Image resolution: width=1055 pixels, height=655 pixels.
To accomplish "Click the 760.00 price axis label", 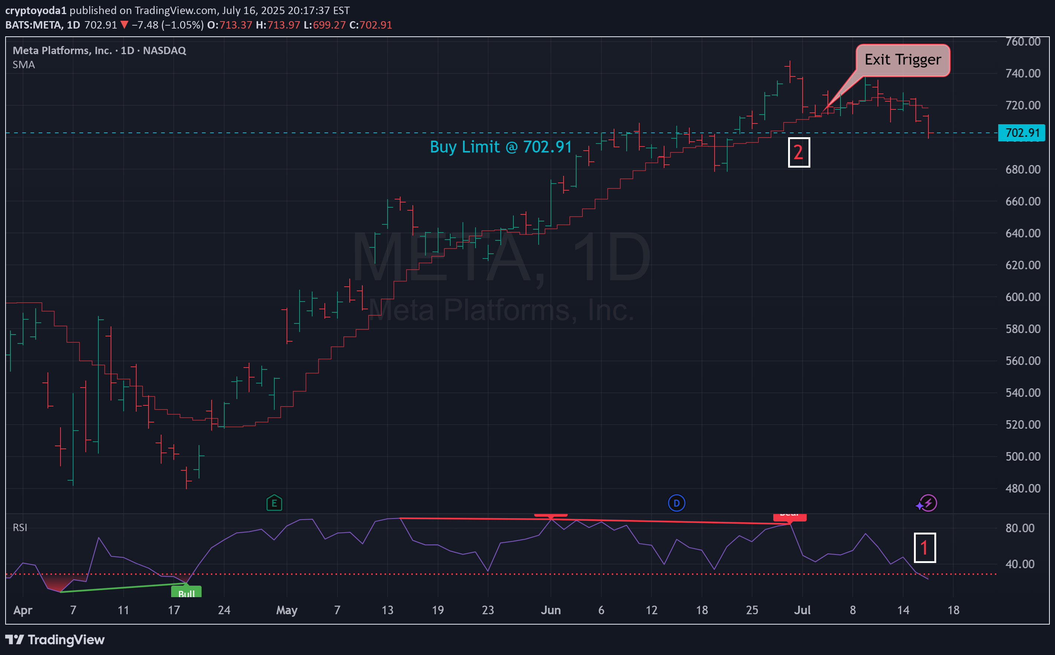I will point(1022,42).
